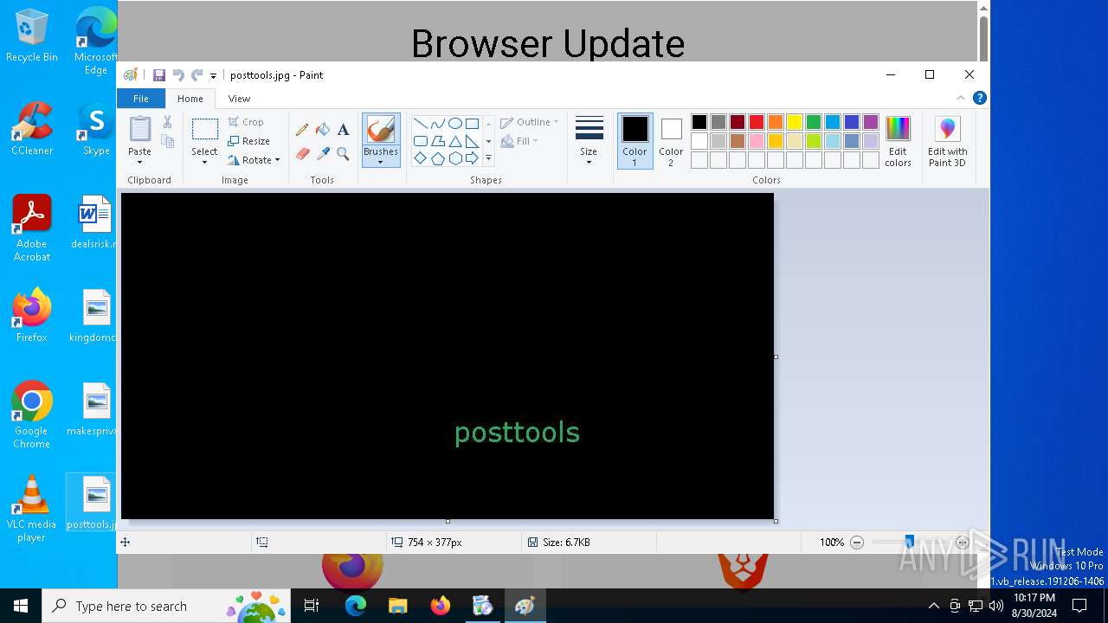Choose the Triangle shape

454,141
